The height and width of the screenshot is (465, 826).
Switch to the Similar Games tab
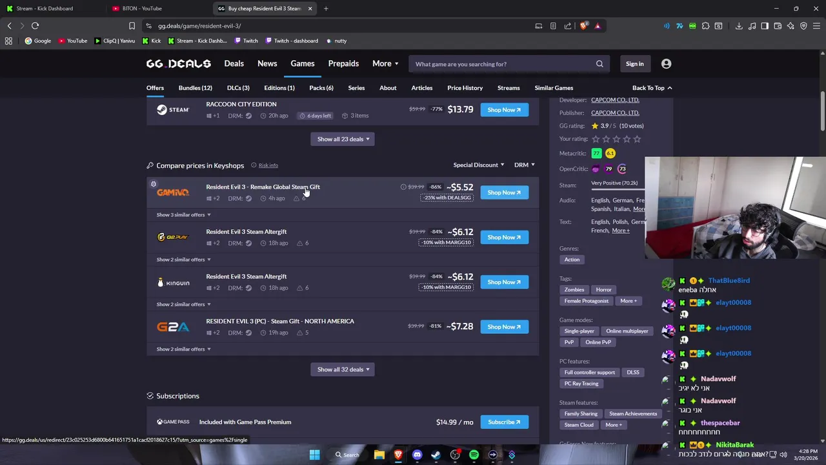click(554, 88)
